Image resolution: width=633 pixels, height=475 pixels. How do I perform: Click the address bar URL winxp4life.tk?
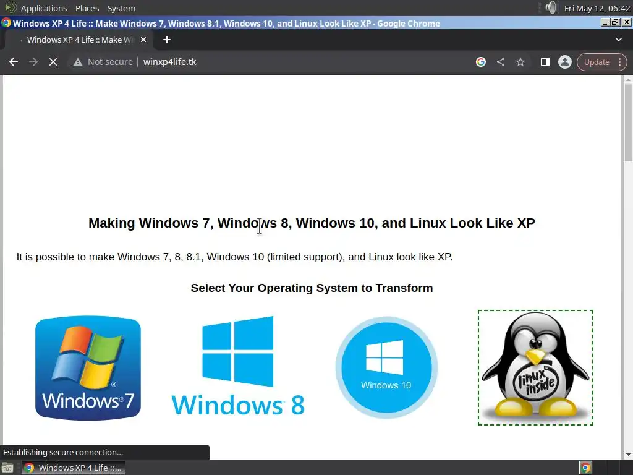coord(169,62)
